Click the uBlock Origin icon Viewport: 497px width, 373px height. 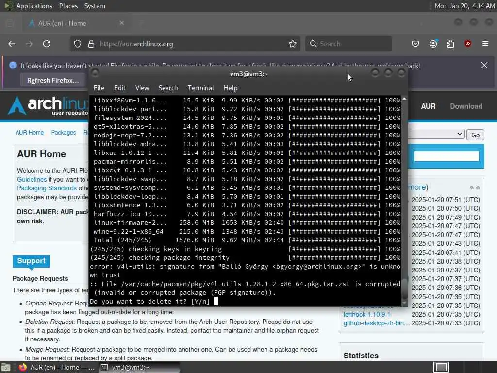tap(467, 44)
